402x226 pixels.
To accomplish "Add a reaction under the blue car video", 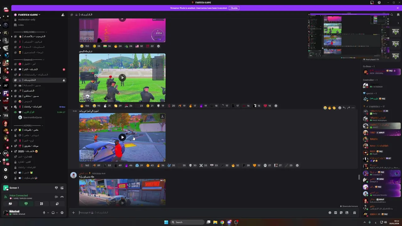I will point(297,165).
